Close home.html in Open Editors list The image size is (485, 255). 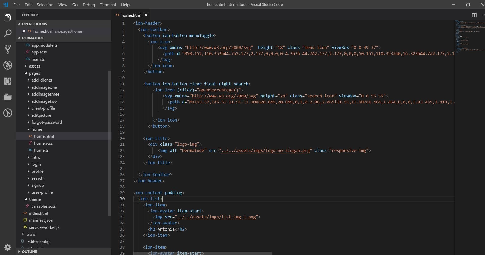point(24,31)
